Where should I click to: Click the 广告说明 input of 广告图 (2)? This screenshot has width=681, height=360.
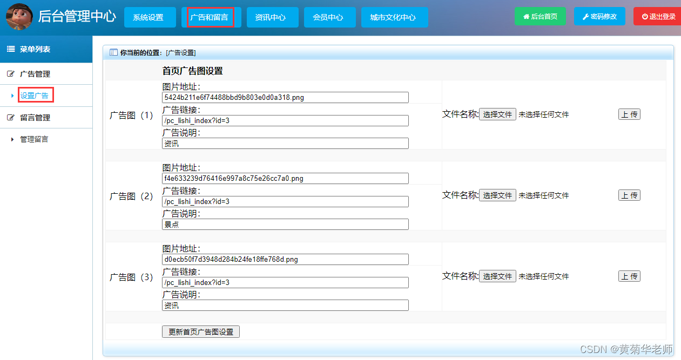[285, 224]
